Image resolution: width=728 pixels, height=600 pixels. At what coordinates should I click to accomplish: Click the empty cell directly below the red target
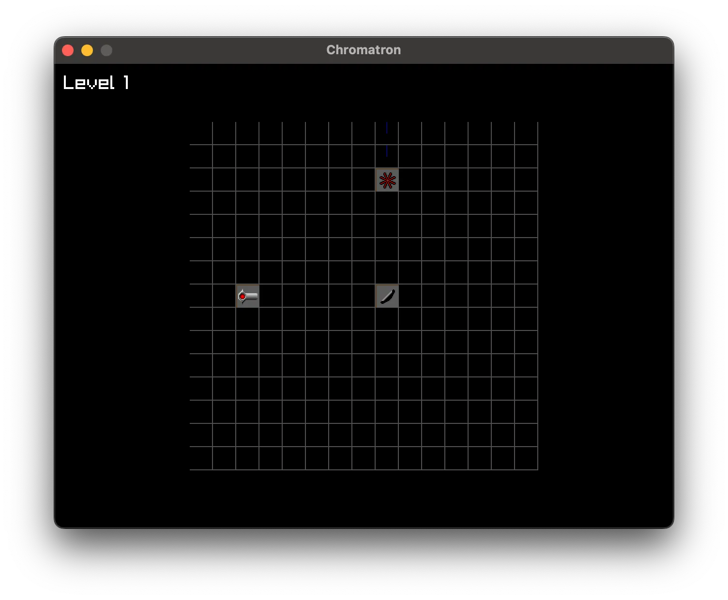pos(387,203)
